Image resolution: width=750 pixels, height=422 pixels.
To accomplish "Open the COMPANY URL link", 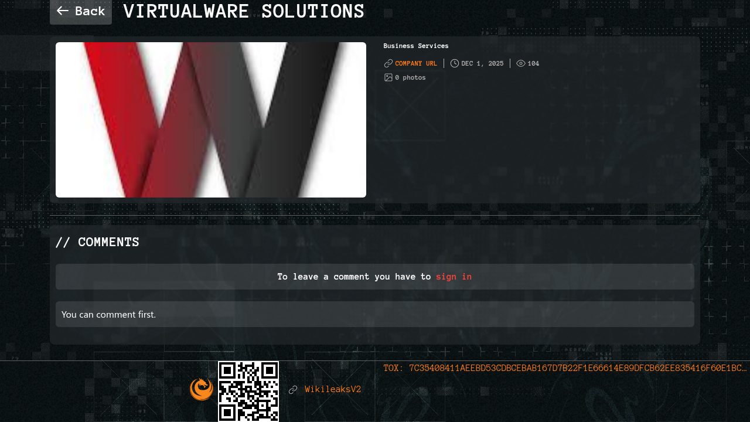I will (x=416, y=63).
